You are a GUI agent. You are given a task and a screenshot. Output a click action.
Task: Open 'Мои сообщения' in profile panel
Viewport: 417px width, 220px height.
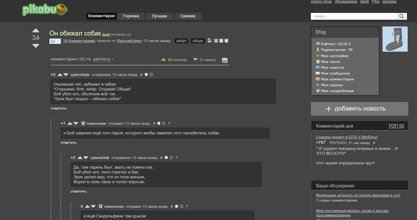pos(335,73)
